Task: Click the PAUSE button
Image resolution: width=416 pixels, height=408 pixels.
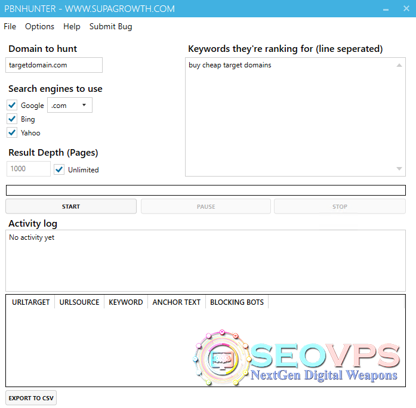Action: click(206, 206)
